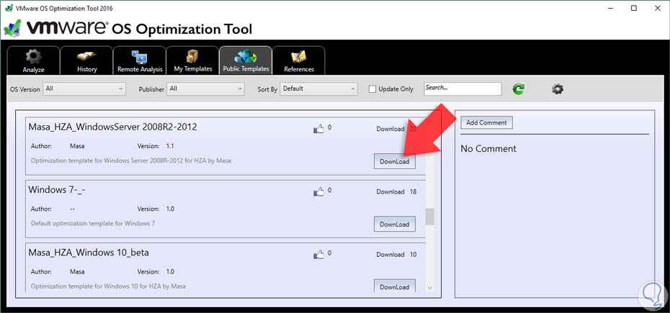
Task: Like the Masa_HZA_WindowsServer 2008R2-2012 template
Action: [x=319, y=129]
